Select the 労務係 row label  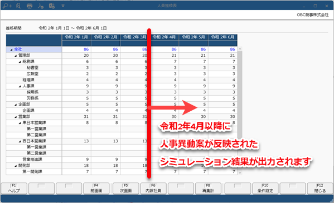(x=32, y=98)
